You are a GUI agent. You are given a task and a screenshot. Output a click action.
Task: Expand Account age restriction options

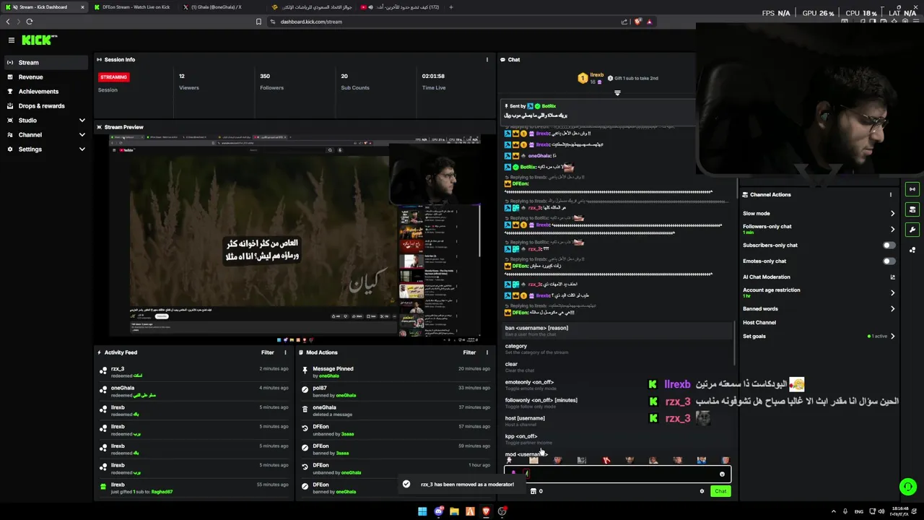tap(892, 293)
